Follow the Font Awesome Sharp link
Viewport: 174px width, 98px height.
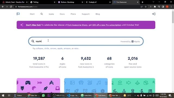[x=77, y=25]
